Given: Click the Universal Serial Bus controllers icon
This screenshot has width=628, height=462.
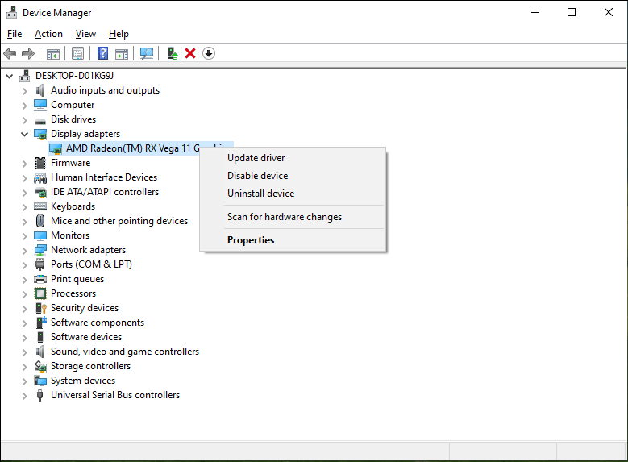Looking at the screenshot, I should [40, 395].
